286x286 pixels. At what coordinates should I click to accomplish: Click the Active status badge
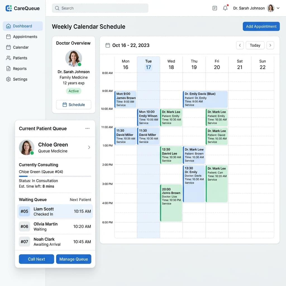74,91
